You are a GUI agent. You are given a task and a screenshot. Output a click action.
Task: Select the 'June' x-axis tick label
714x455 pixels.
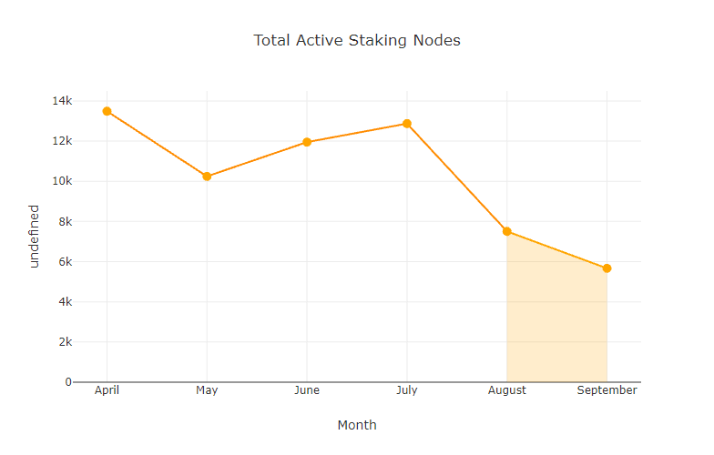click(x=307, y=390)
